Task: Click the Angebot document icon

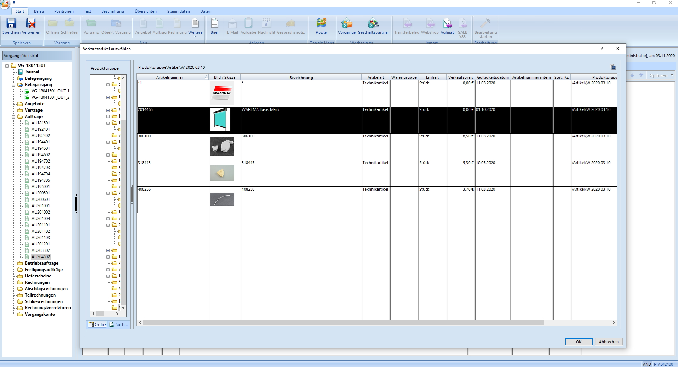Action: [143, 23]
